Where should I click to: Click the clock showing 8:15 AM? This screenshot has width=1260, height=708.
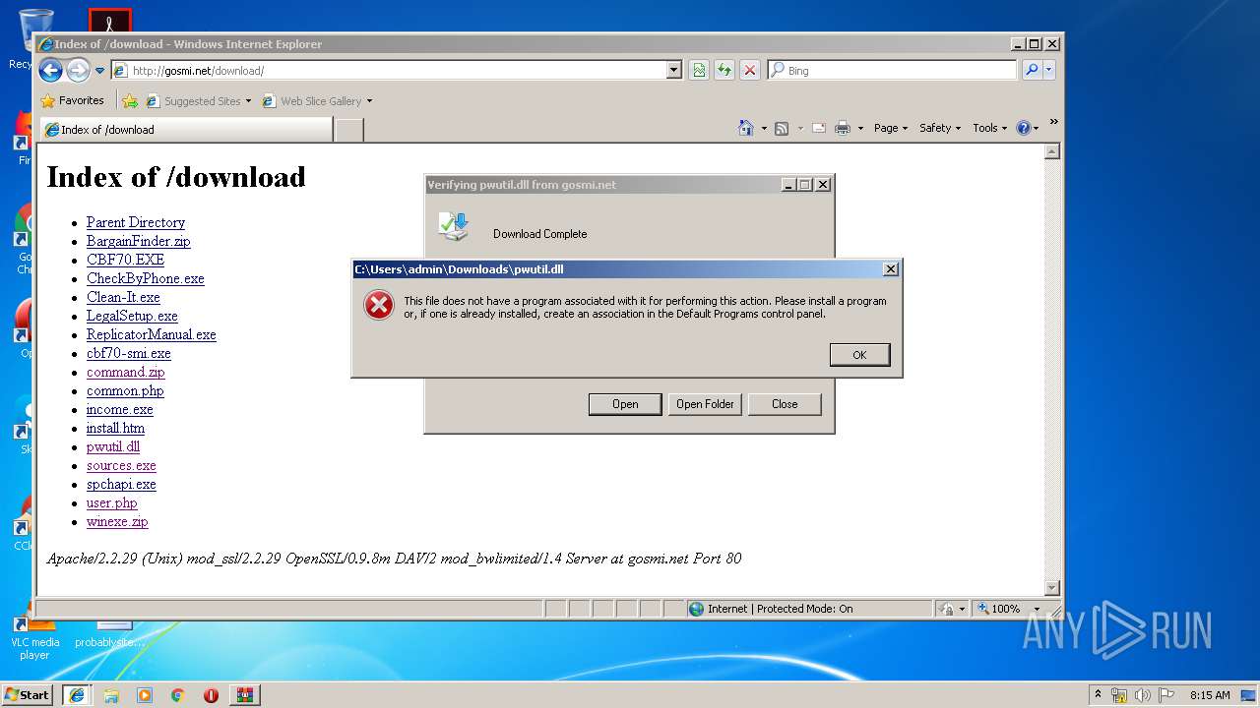(1210, 695)
